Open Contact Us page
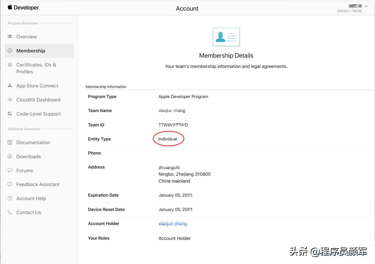The width and height of the screenshot is (375, 264). click(x=29, y=212)
